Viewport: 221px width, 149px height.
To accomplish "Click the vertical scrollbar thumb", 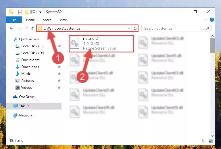I will 212,46.
